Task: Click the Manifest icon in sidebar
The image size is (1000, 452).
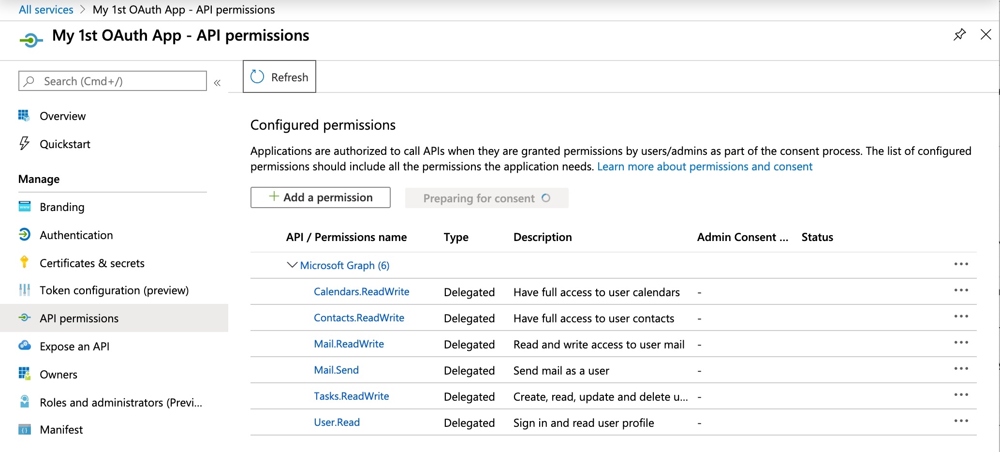Action: (x=24, y=429)
